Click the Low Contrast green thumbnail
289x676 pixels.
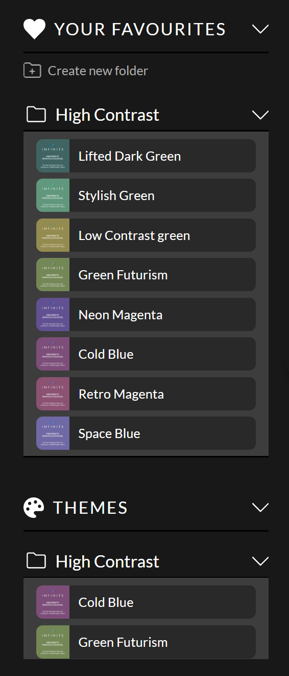[x=53, y=235]
